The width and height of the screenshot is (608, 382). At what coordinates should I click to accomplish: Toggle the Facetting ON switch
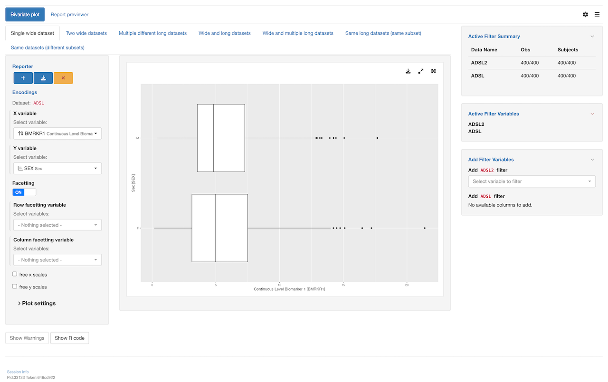pyautogui.click(x=24, y=192)
